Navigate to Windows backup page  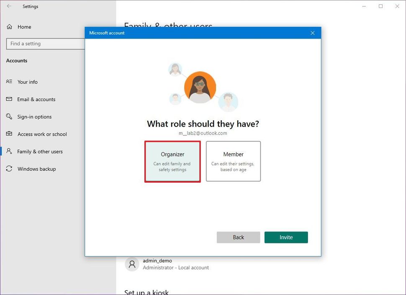click(36, 169)
